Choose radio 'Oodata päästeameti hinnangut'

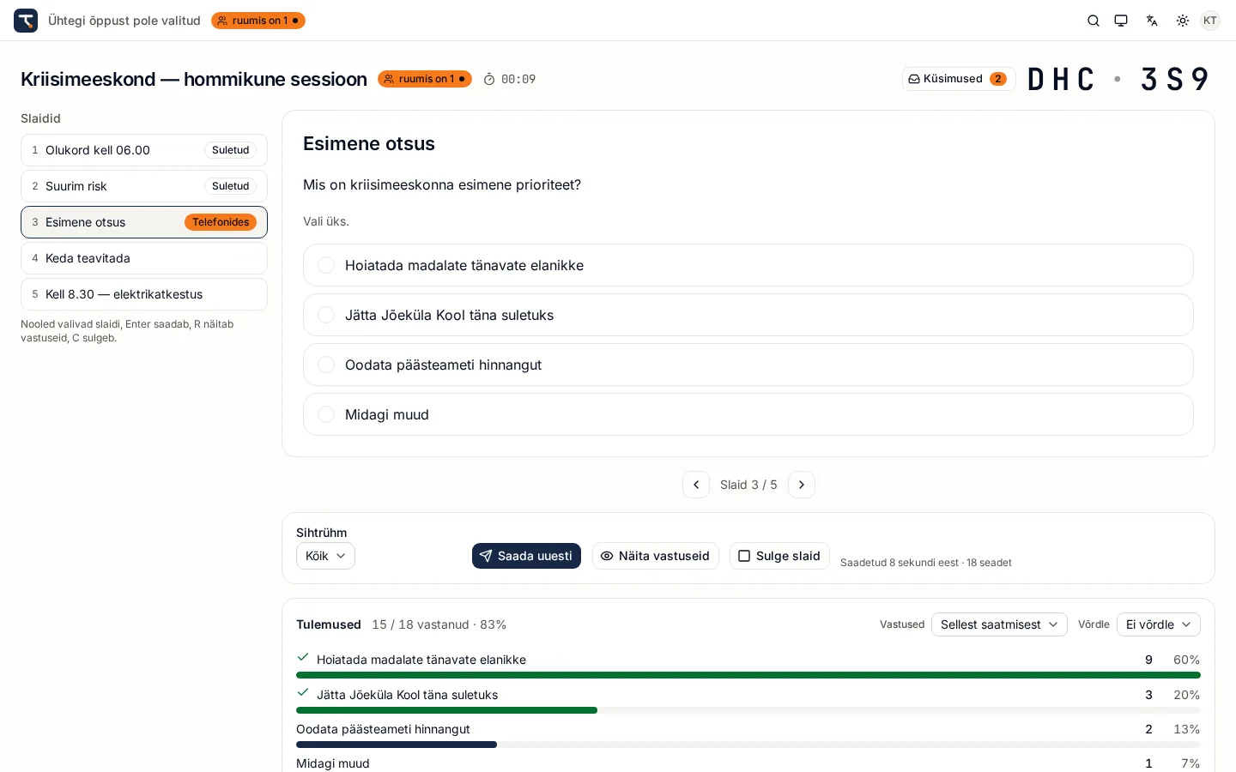click(326, 365)
